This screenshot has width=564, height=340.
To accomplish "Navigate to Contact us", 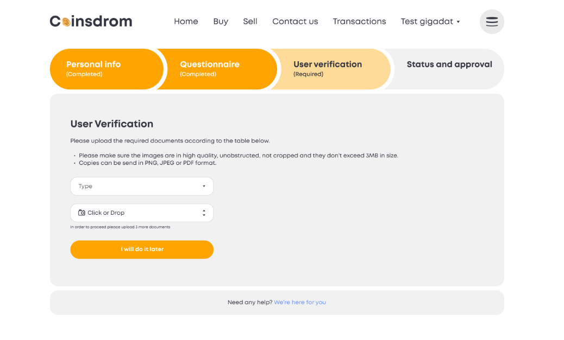I will [x=295, y=22].
